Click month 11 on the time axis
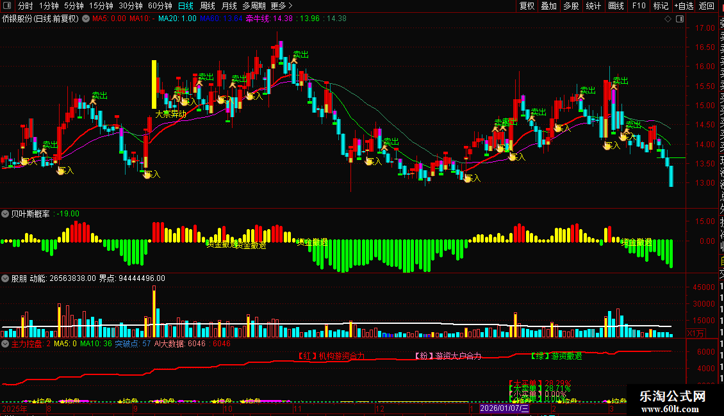Screen dimensions: 724x416 coord(297,408)
